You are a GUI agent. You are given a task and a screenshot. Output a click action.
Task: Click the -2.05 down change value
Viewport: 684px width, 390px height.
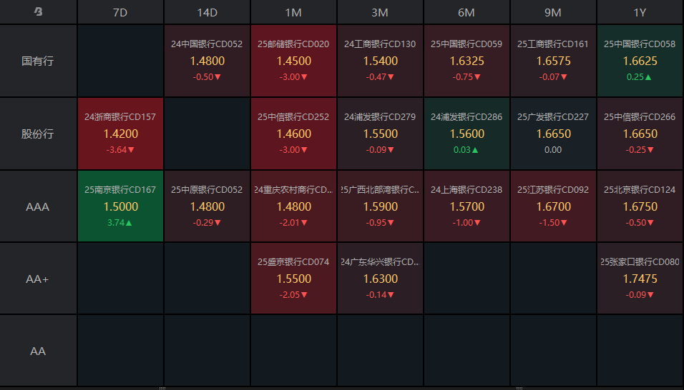pyautogui.click(x=293, y=295)
